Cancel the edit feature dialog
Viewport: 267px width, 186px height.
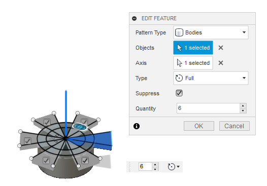click(235, 126)
